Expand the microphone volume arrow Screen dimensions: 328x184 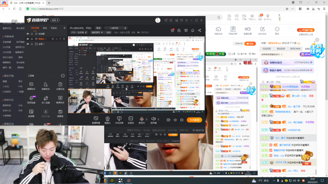click(x=146, y=119)
